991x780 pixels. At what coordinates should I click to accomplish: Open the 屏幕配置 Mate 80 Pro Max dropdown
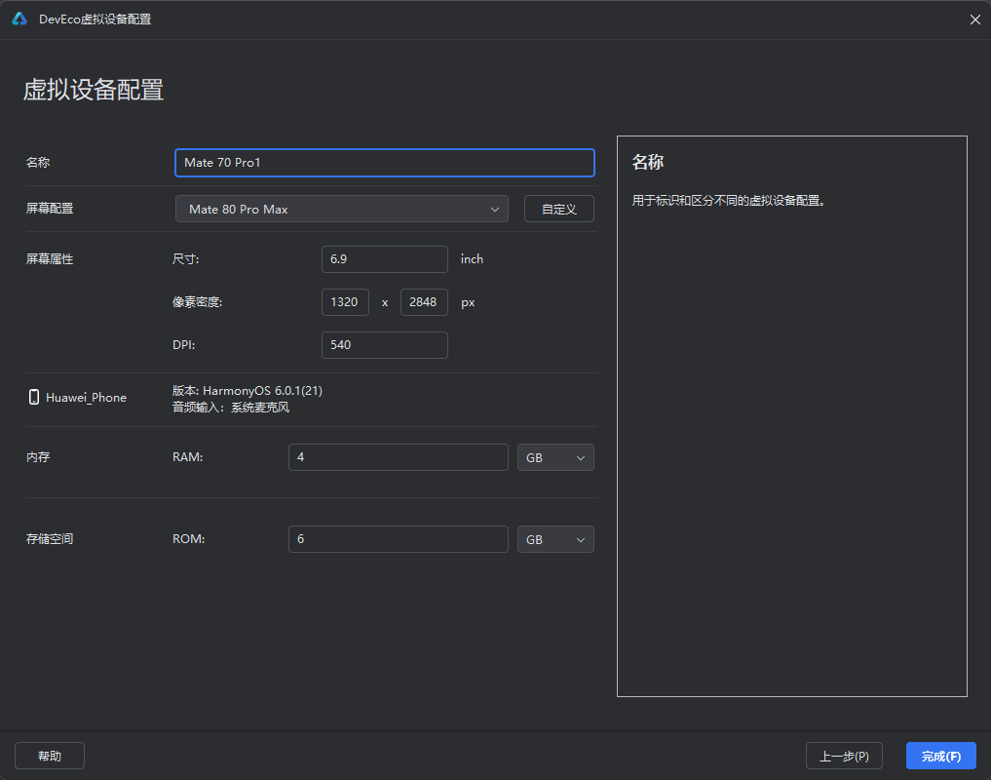(x=341, y=209)
